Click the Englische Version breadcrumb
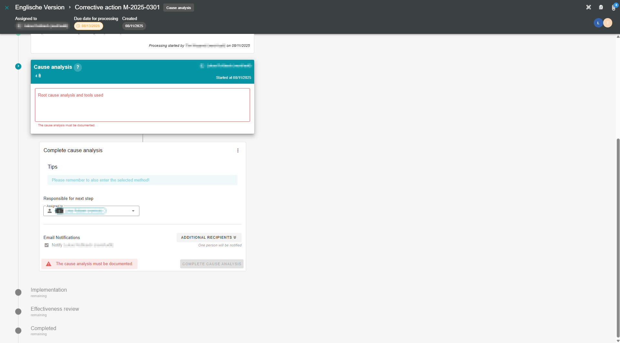The image size is (620, 343). (x=40, y=7)
